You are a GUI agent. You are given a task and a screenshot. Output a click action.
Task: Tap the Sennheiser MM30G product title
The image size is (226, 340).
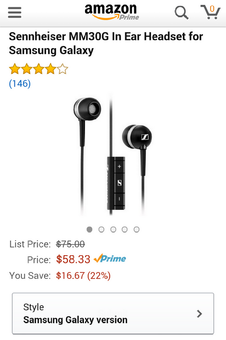(106, 43)
